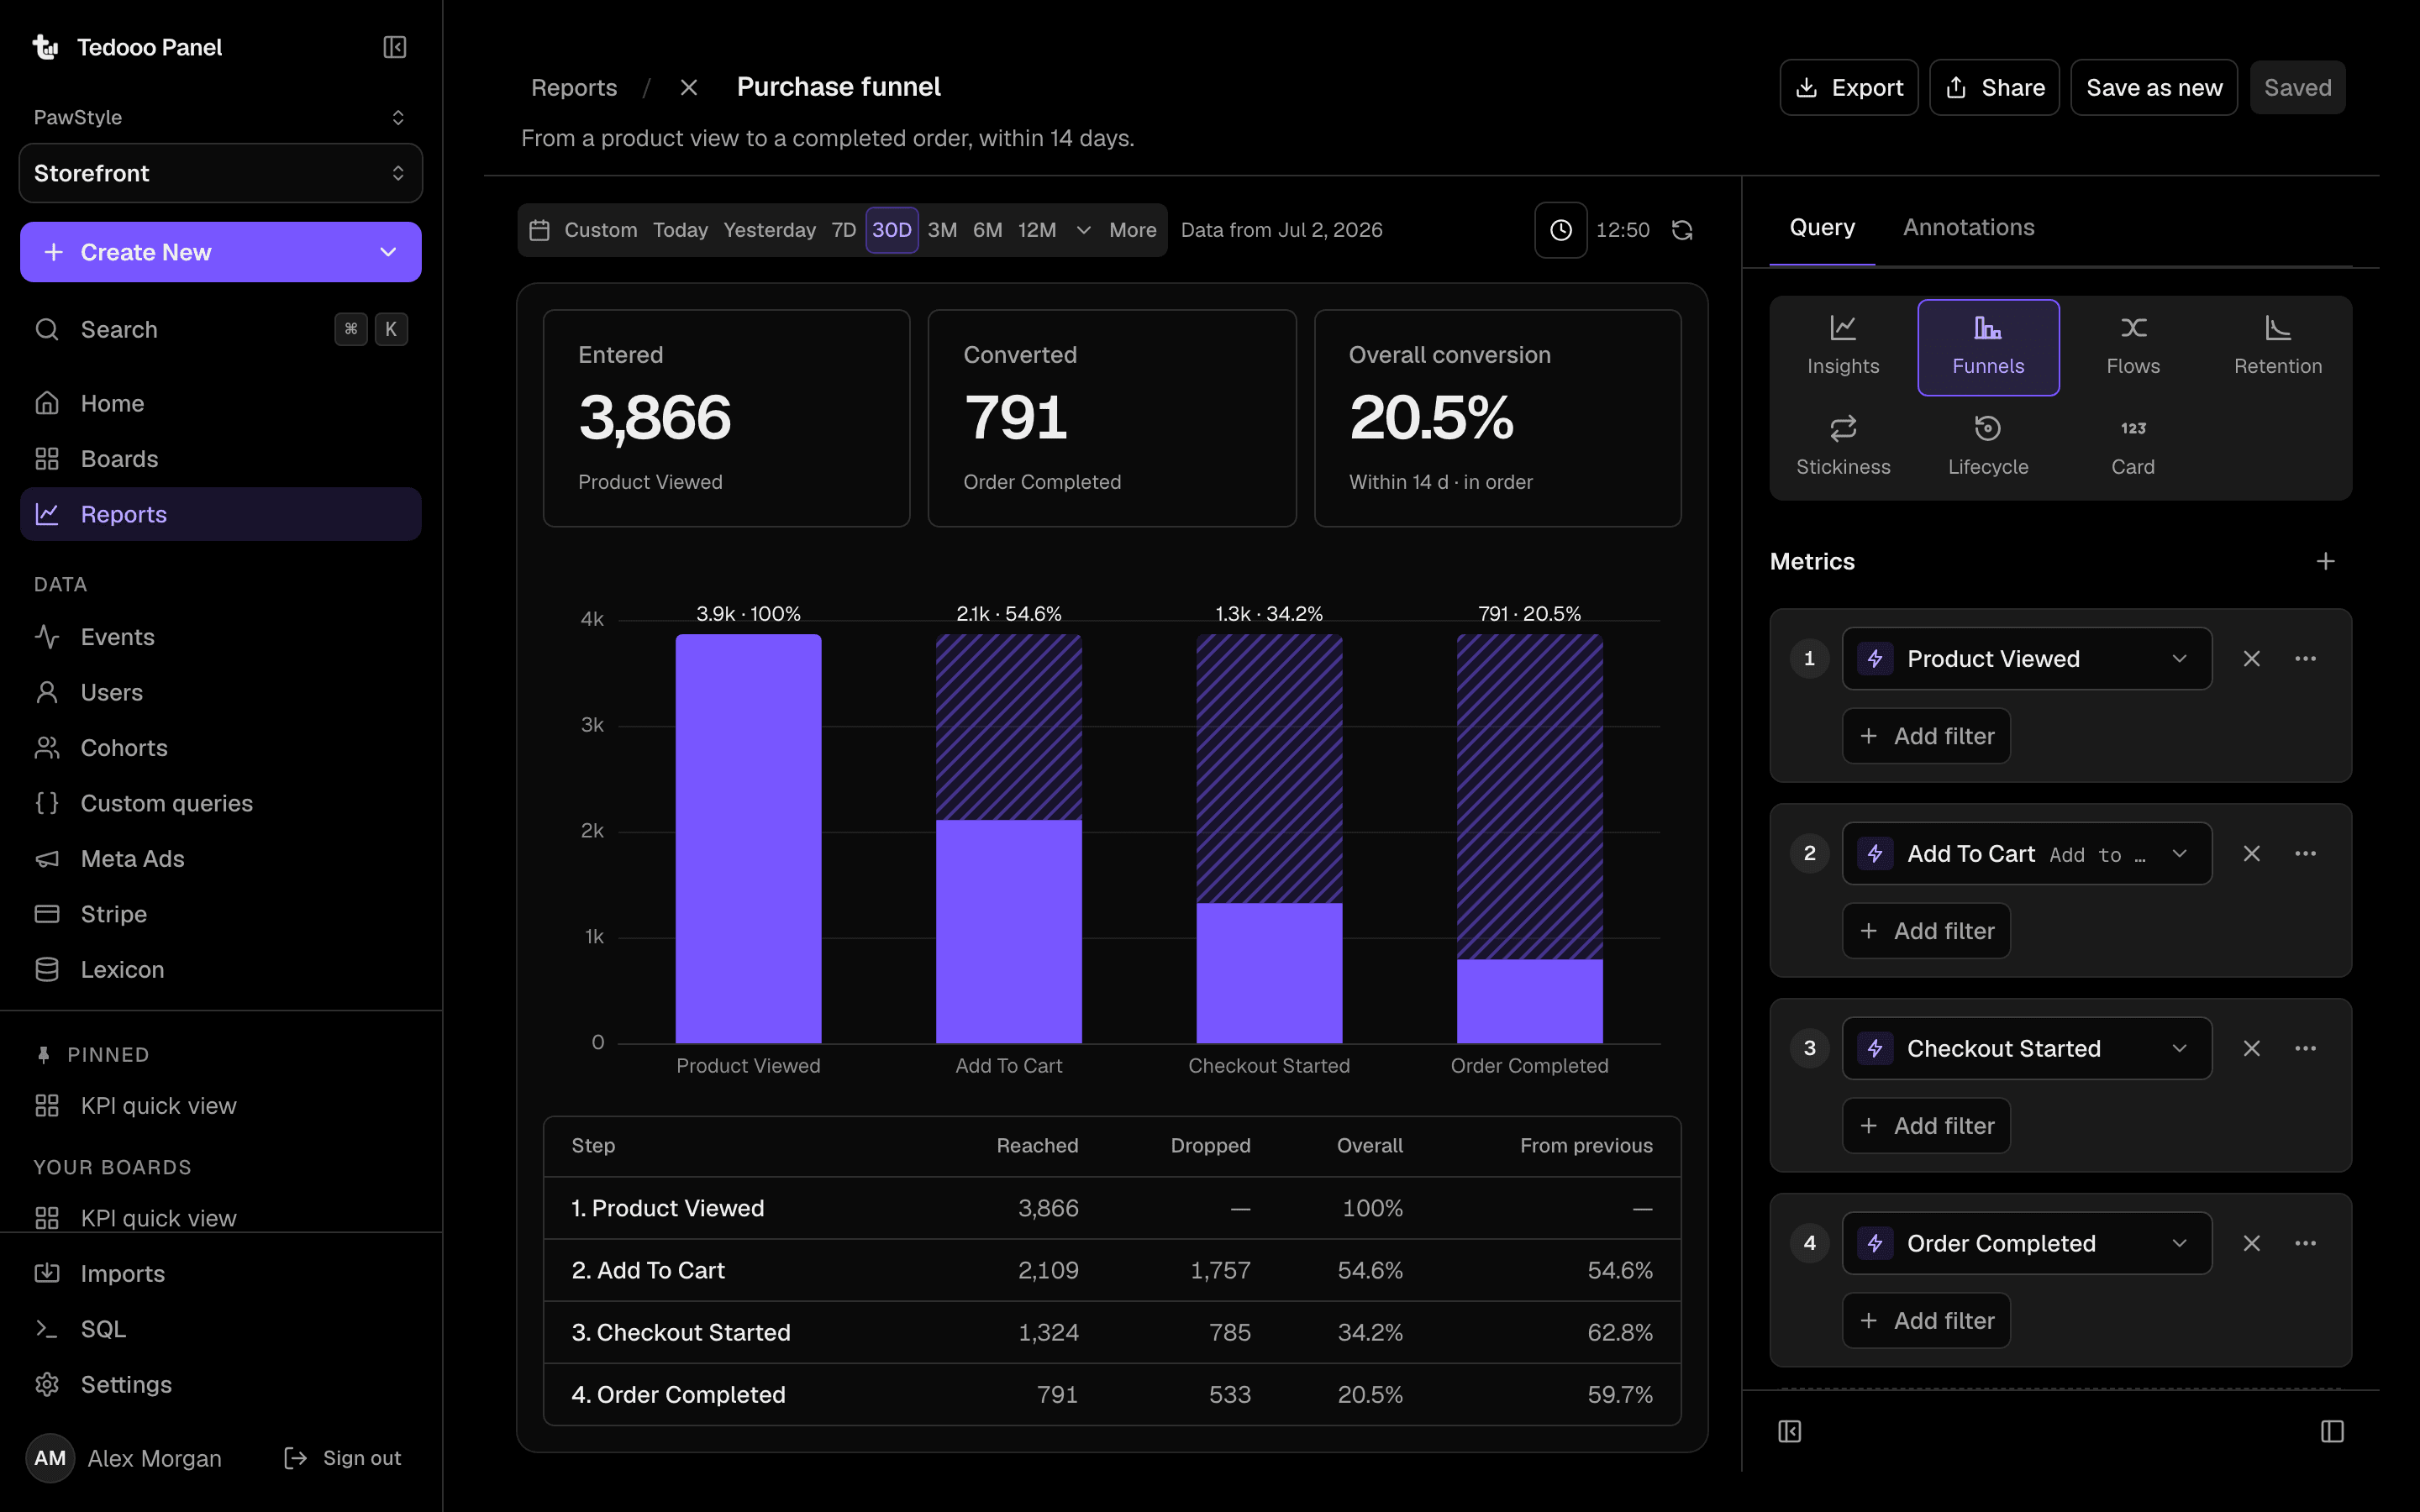This screenshot has height=1512, width=2420.
Task: Select the 7D date range
Action: pyautogui.click(x=843, y=230)
